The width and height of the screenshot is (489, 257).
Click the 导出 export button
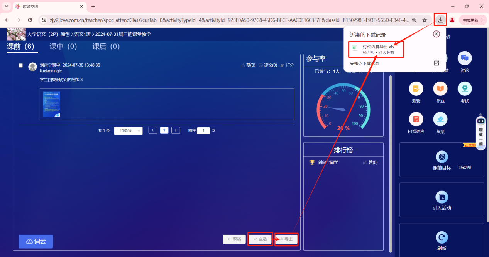pyautogui.click(x=286, y=239)
